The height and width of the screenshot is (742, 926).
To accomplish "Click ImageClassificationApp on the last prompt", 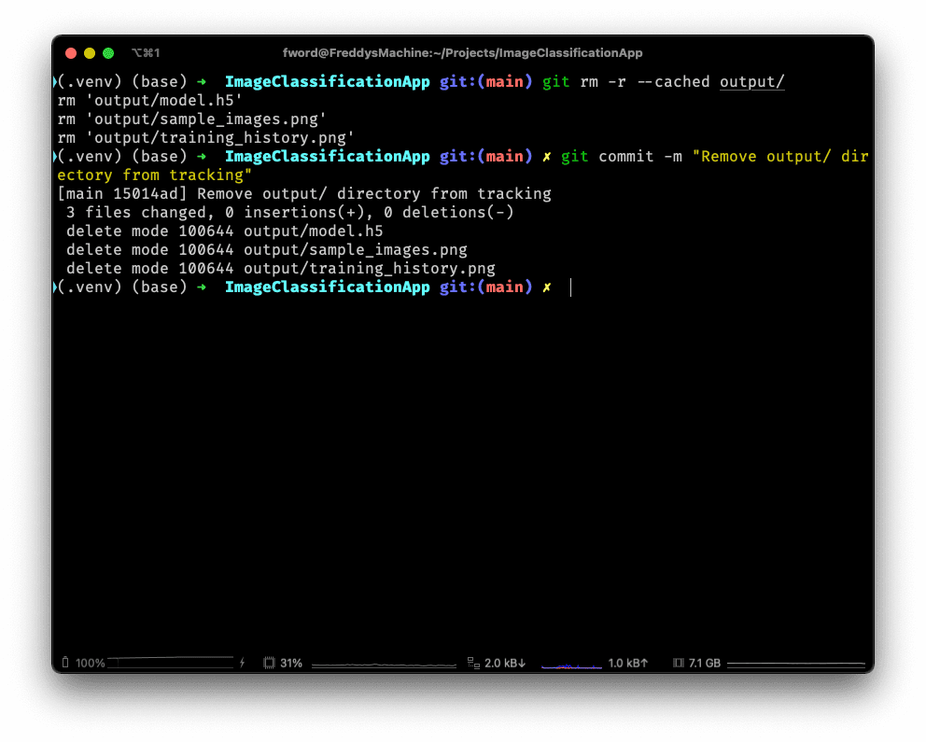I will (x=327, y=287).
